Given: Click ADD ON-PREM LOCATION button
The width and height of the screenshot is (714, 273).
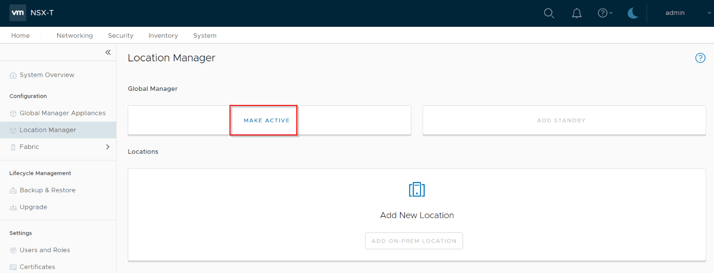Looking at the screenshot, I should [414, 241].
